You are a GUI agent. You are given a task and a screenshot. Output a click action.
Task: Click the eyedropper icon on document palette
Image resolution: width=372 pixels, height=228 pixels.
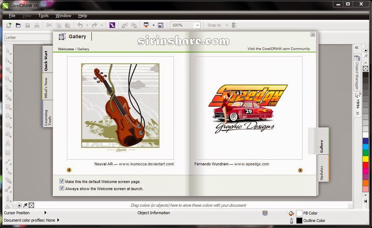pyautogui.click(x=25, y=205)
